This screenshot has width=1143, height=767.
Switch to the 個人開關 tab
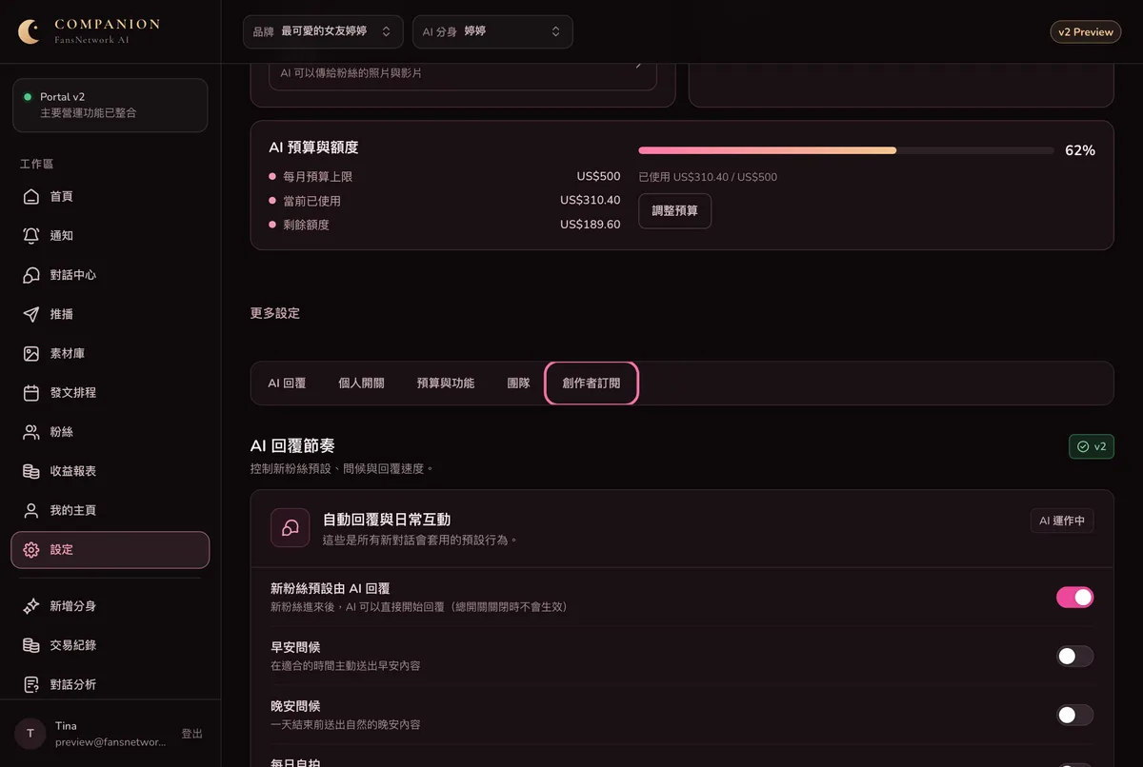tap(361, 383)
